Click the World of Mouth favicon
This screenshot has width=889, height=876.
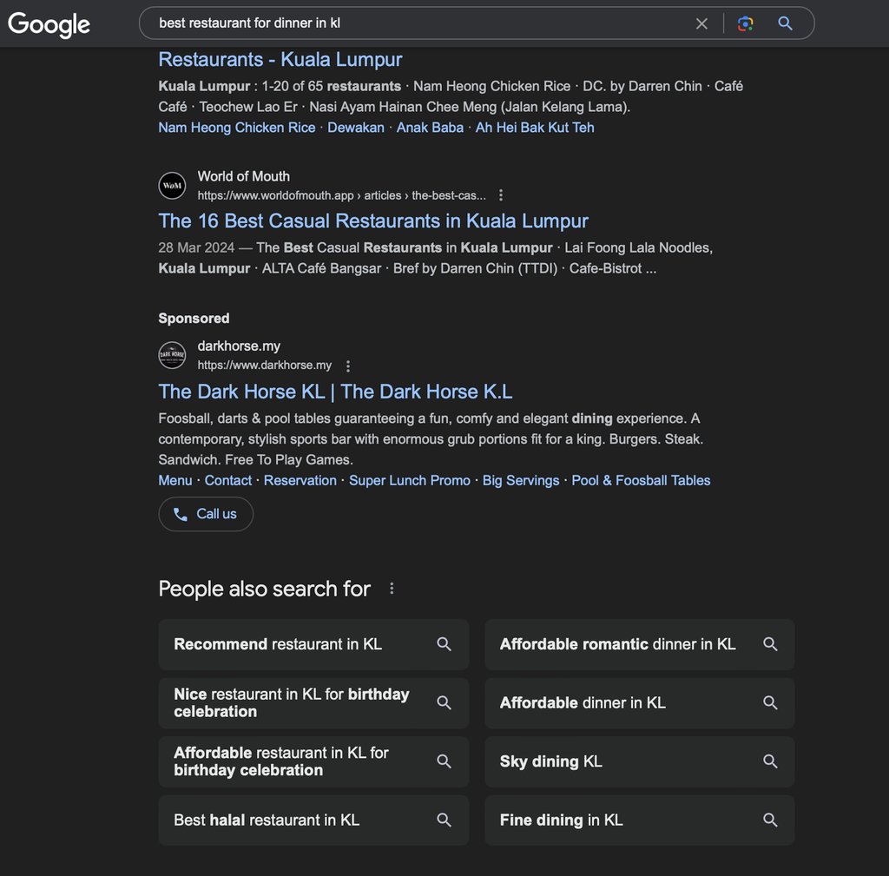point(172,186)
